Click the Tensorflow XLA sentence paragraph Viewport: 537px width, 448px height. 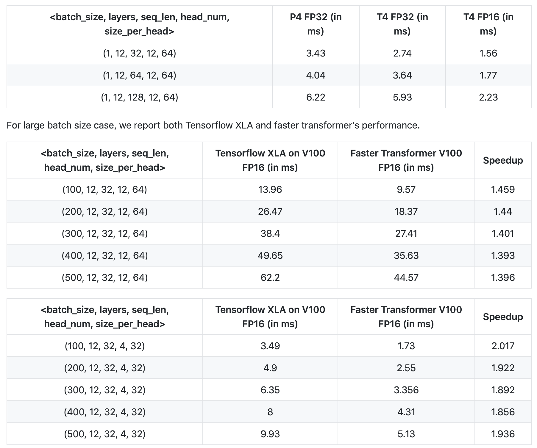click(213, 125)
